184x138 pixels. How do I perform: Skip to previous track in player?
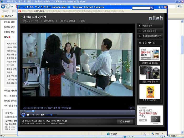tap(33, 115)
